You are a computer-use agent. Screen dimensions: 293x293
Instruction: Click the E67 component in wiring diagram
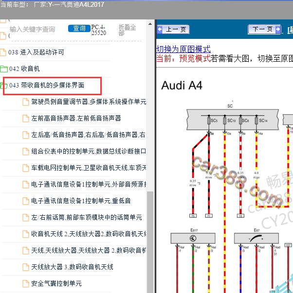click(x=256, y=238)
